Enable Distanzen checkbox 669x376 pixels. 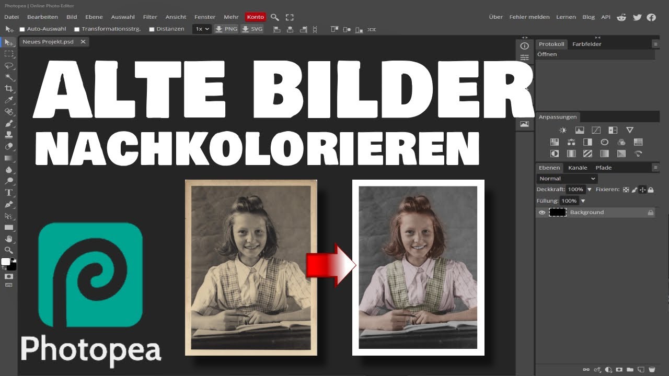[x=152, y=29]
